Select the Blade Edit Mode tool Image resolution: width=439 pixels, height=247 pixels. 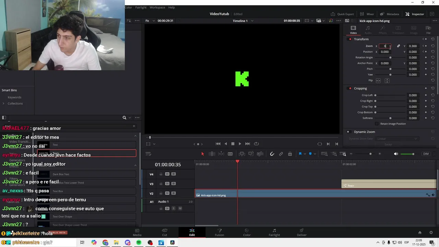[x=230, y=154]
